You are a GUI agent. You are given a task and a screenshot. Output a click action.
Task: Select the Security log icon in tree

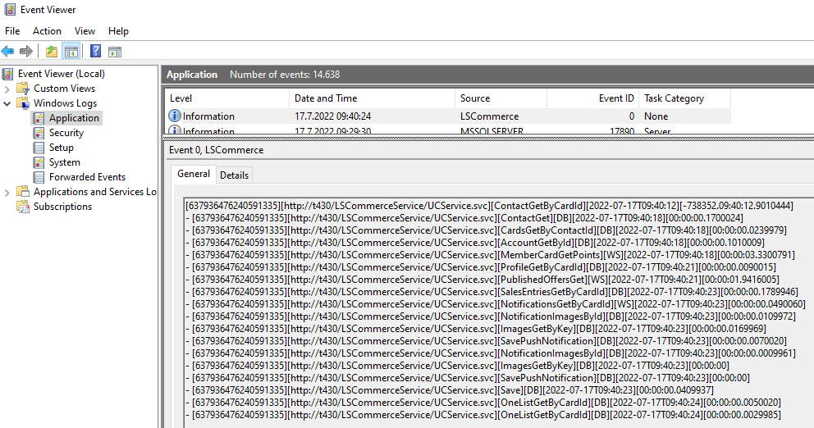[x=39, y=133]
